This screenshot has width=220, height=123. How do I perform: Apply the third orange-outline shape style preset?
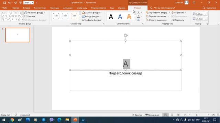tap(74, 16)
